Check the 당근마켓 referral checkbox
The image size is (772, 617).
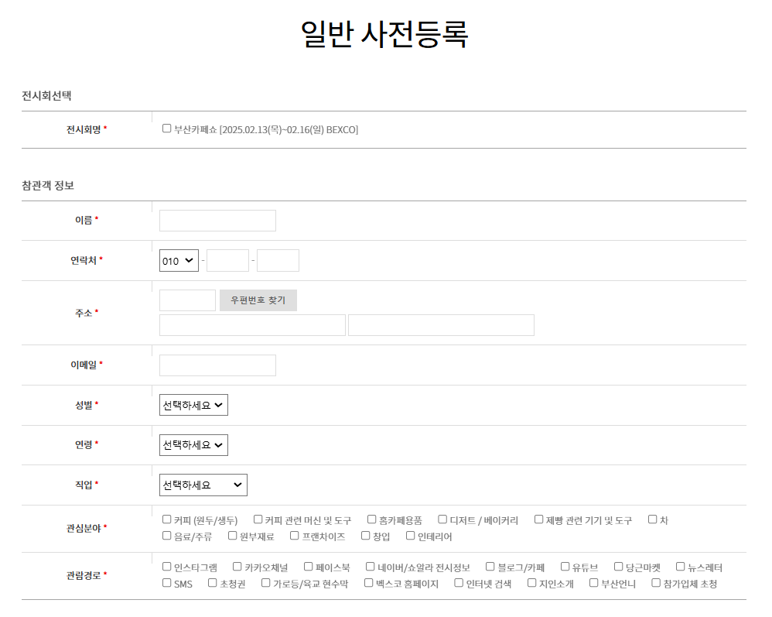[617, 566]
